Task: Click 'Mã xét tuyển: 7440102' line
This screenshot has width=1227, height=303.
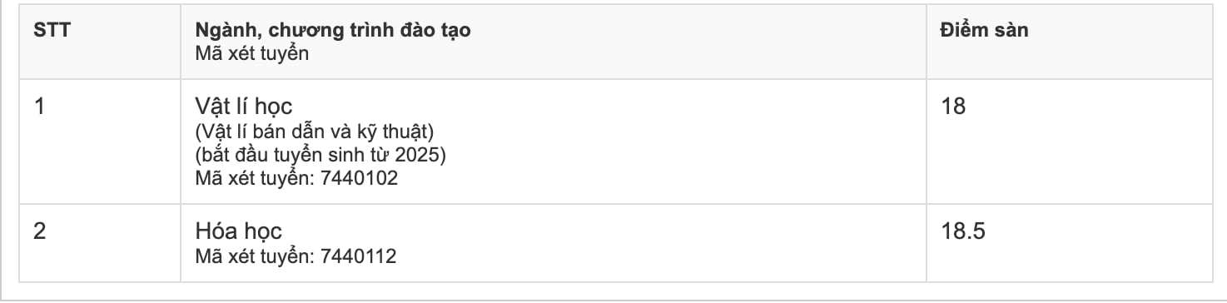Action: (296, 178)
